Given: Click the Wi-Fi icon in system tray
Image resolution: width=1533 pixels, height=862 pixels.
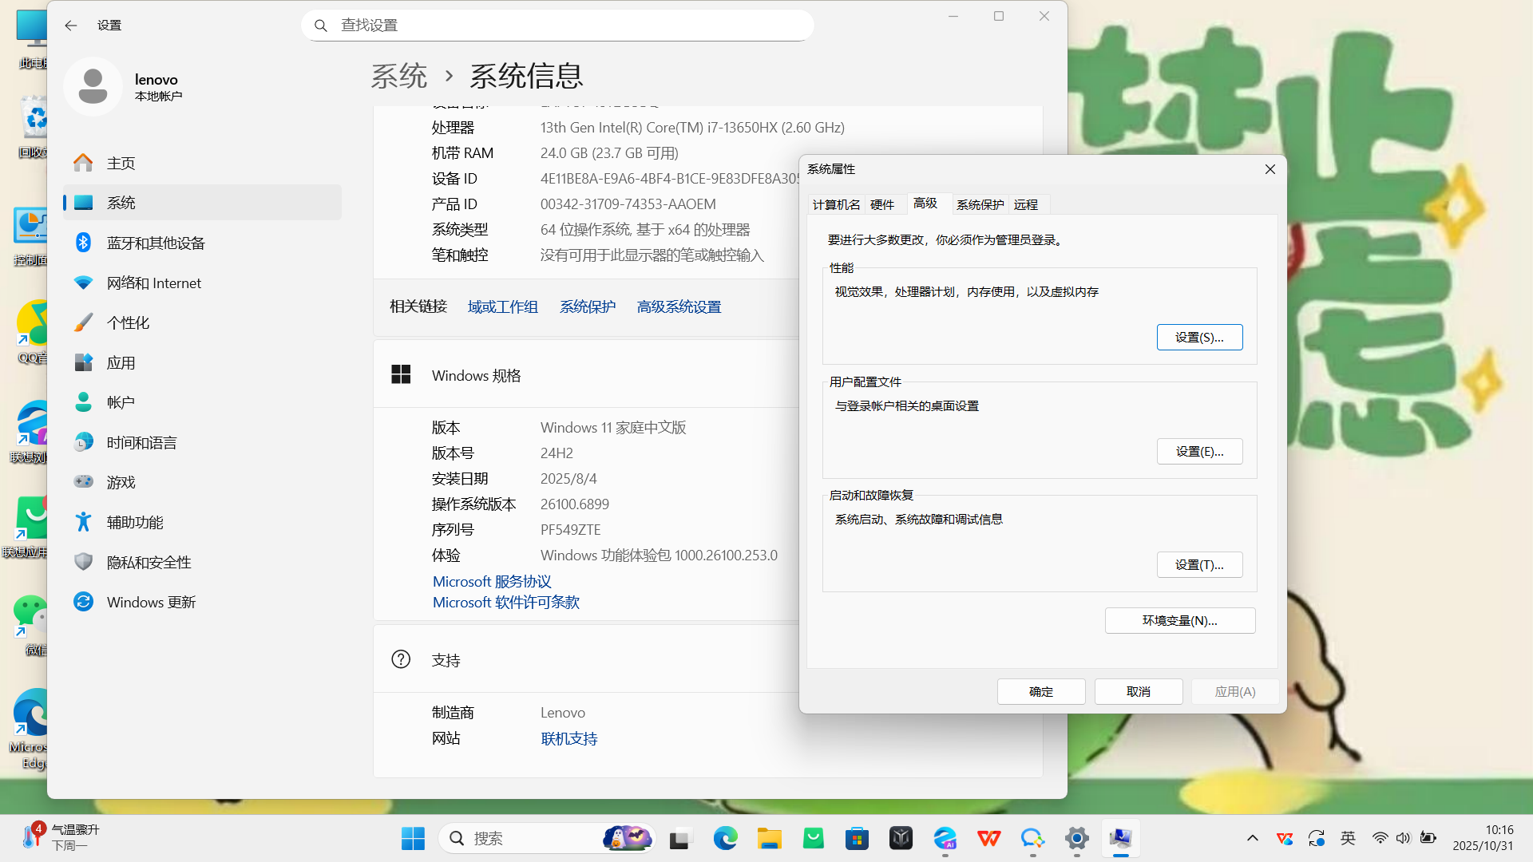Looking at the screenshot, I should point(1379,838).
